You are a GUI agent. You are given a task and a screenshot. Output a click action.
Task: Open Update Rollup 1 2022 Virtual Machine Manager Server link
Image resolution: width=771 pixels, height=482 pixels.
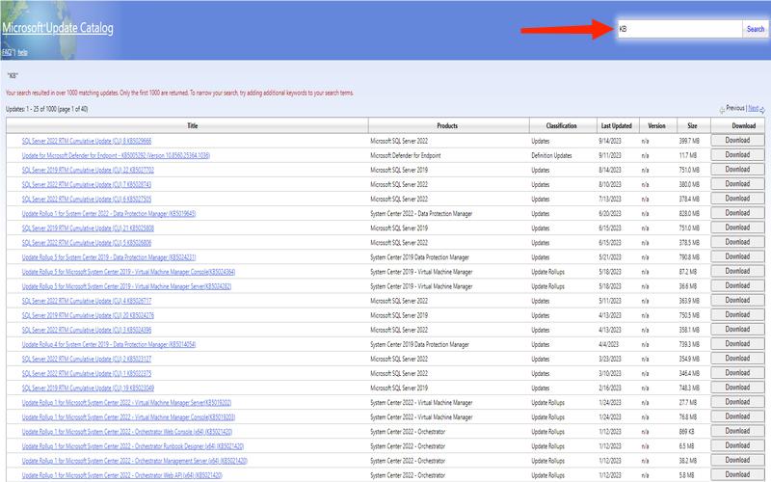coord(126,403)
